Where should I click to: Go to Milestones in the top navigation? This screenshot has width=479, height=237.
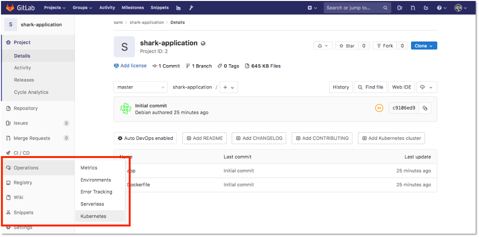133,8
